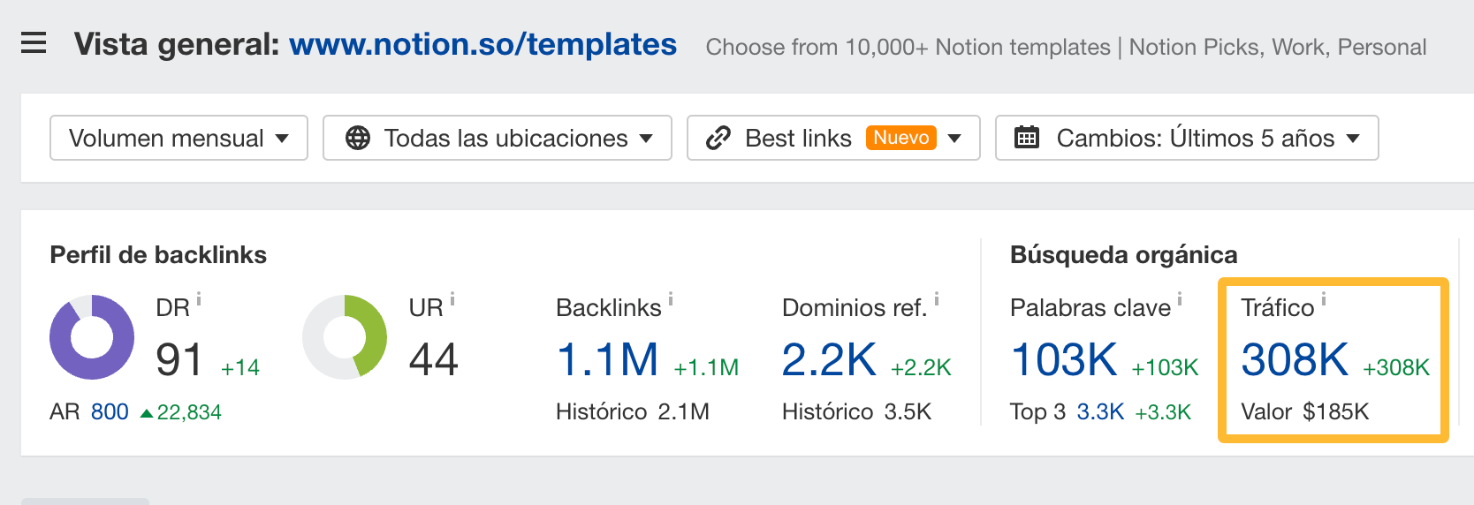
Task: Click the Backlinks info icon
Action: (x=671, y=299)
